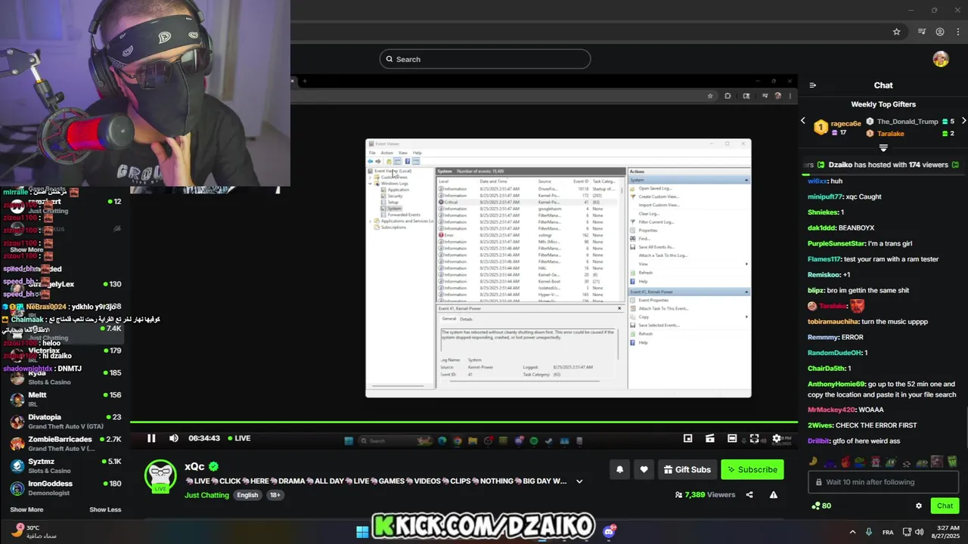This screenshot has height=544, width=968.
Task: Go to next top gifters page
Action: coord(963,121)
